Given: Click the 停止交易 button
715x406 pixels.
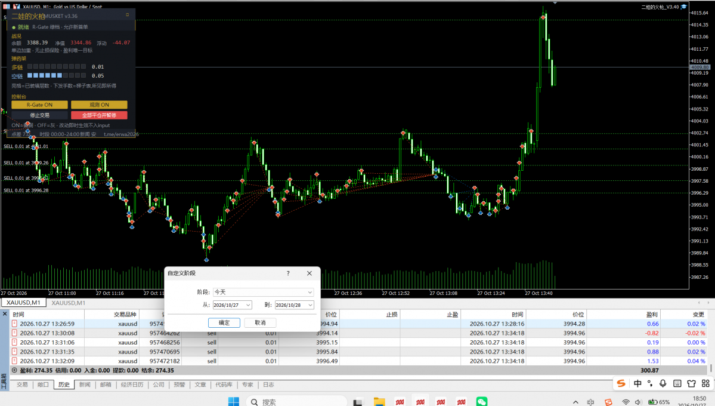Looking at the screenshot, I should (40, 115).
